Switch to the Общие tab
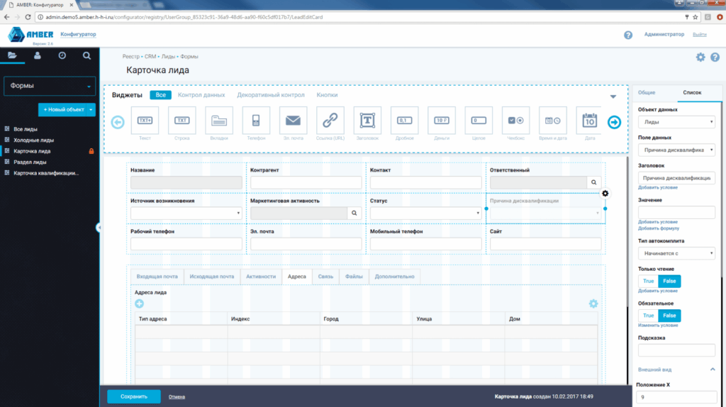Screen dimensions: 726x407 click(x=647, y=93)
